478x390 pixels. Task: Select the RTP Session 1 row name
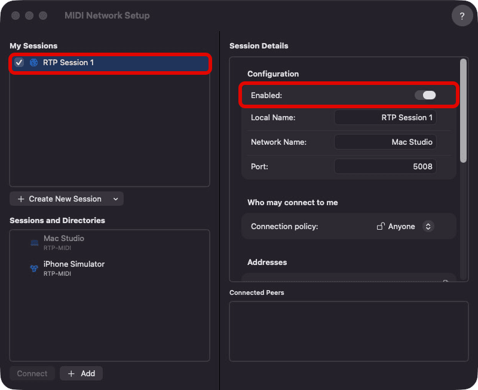pyautogui.click(x=68, y=63)
